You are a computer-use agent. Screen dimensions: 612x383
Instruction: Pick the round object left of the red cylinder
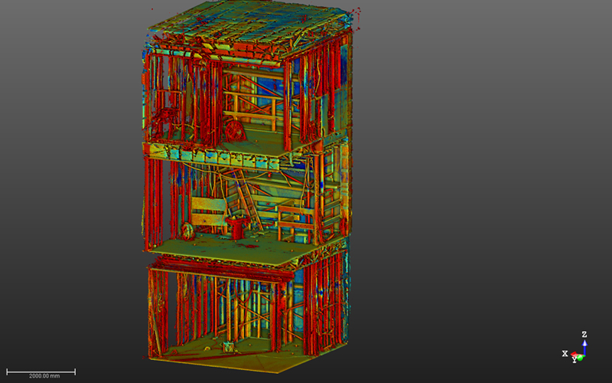pyautogui.click(x=188, y=230)
